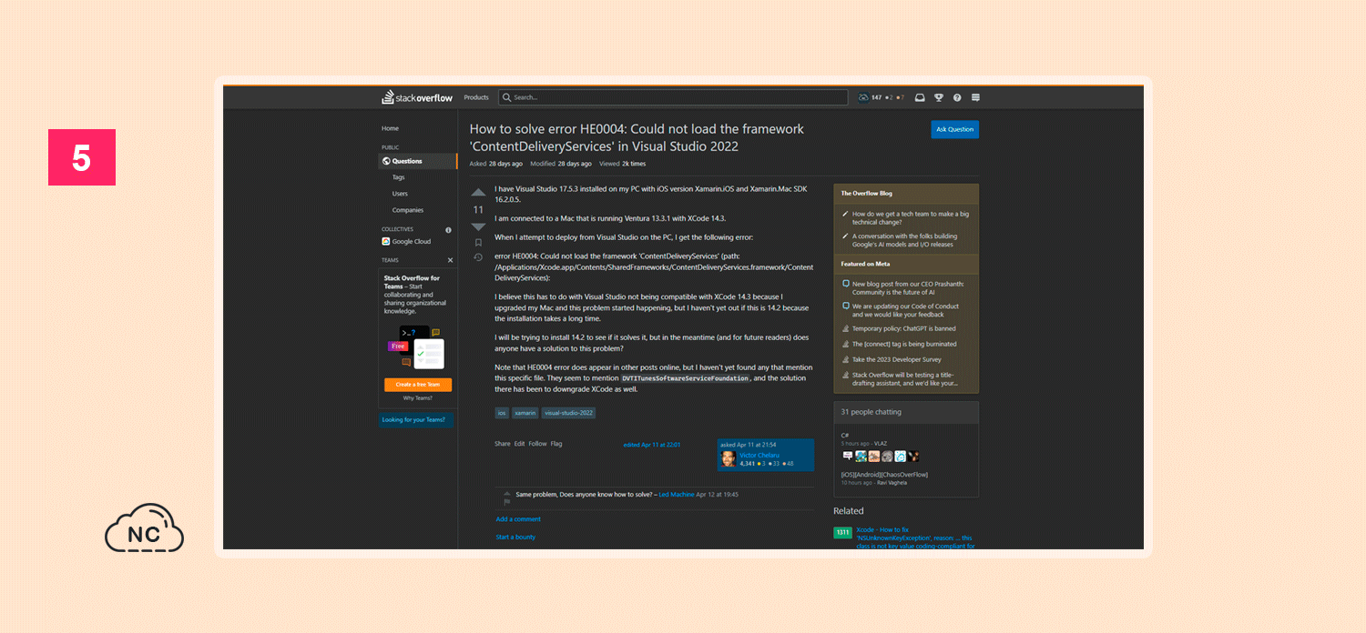Open the user profile avatar

click(864, 97)
